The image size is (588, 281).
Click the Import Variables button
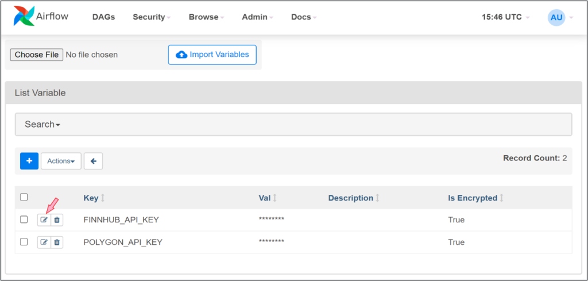212,55
